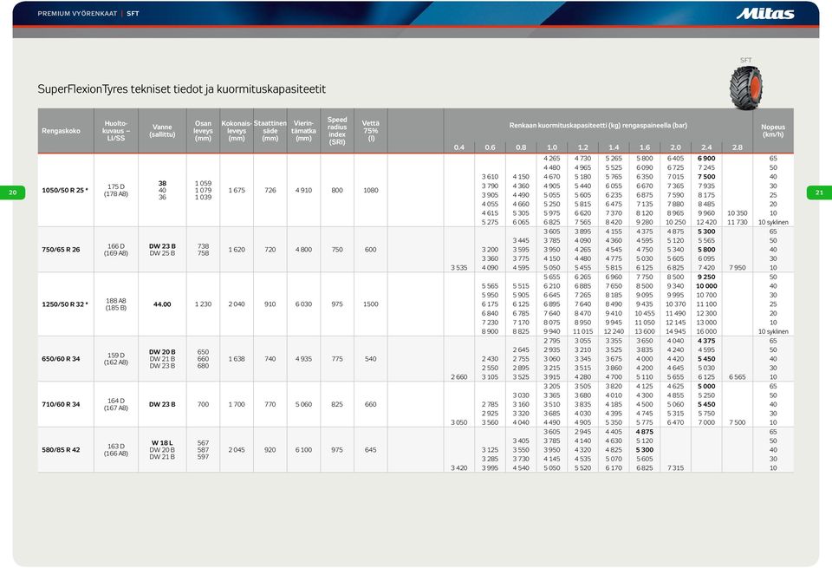Viewport: 832px width, 568px height.
Task: Click load index '175 D (178 A8)'
Action: pos(115,190)
